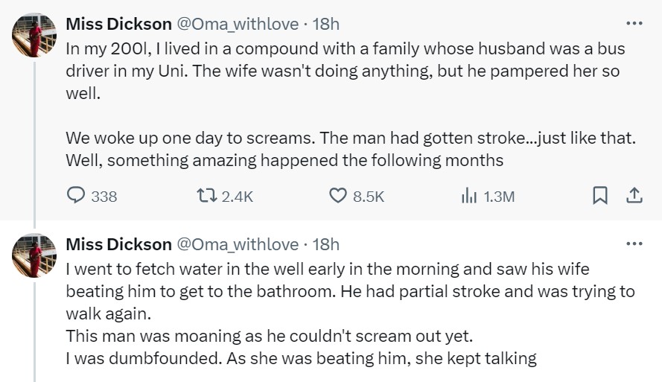Viewport: 662px width, 382px height.
Task: Click the 18h timestamp on the second tweet
Action: [x=325, y=244]
